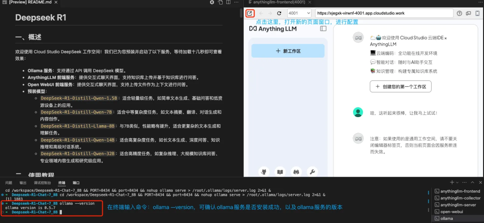484x223 pixels.
Task: Click the 'Ollama 服务' bullet text
Action: click(40, 71)
